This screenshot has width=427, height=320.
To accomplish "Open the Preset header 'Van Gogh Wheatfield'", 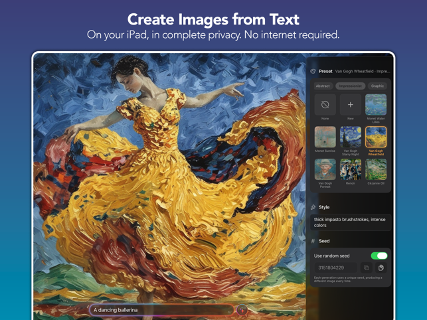I will tap(362, 71).
